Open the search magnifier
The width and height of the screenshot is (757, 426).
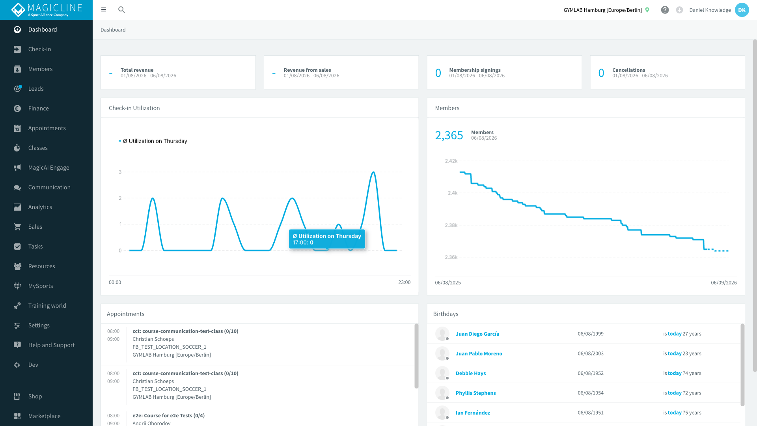click(x=121, y=9)
